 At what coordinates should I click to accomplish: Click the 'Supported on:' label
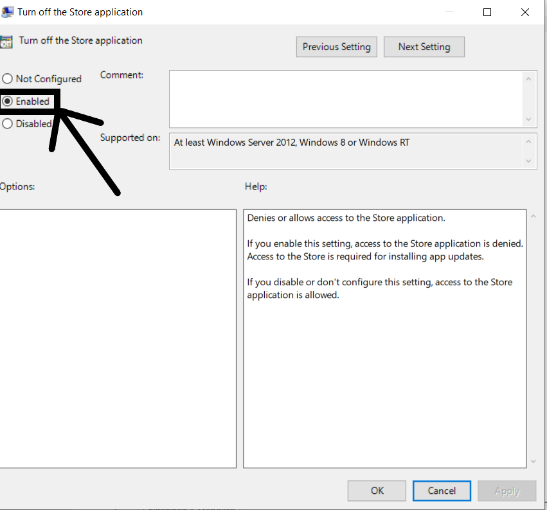click(x=130, y=137)
